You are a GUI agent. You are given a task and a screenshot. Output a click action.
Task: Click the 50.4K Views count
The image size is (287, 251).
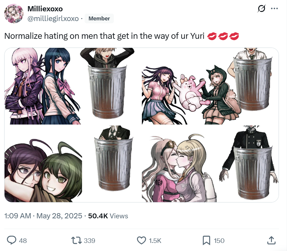coord(108,216)
